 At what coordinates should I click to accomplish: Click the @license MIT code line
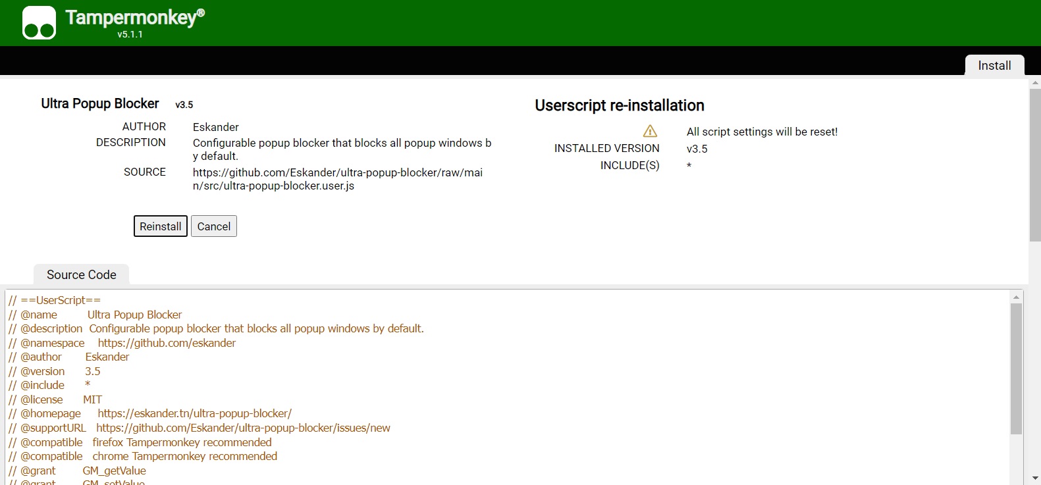coord(55,399)
